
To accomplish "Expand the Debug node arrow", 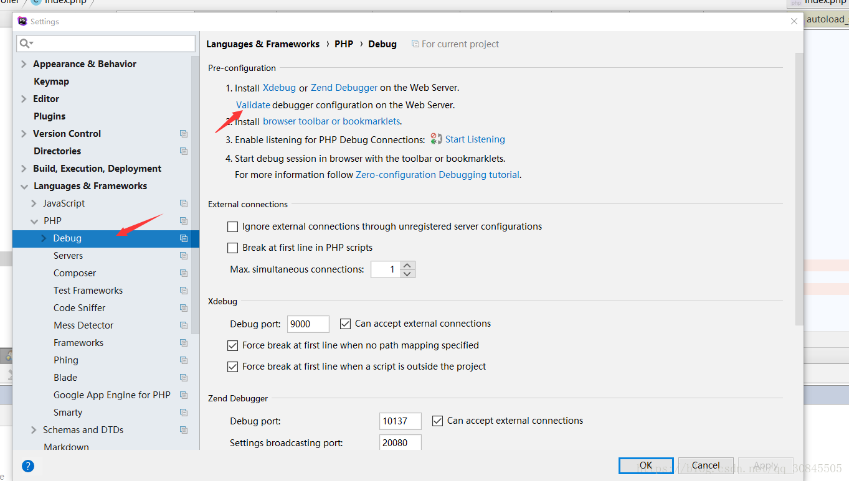I will pyautogui.click(x=44, y=238).
